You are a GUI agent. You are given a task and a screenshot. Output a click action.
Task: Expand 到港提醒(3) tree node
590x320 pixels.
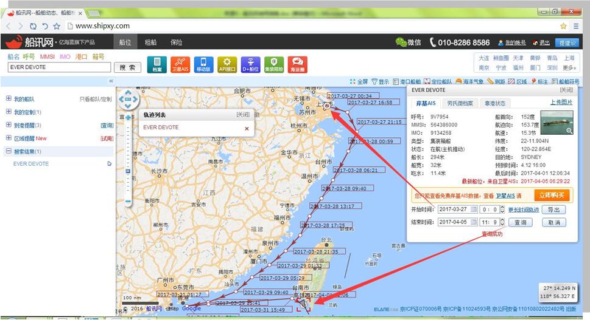pyautogui.click(x=9, y=125)
